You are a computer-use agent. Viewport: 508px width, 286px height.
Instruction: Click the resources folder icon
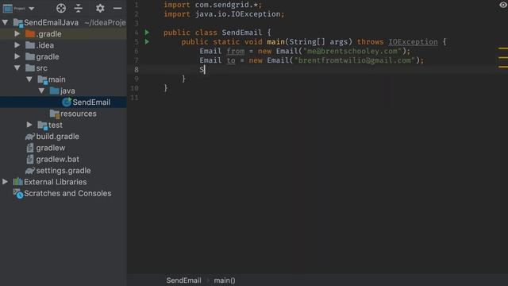(x=55, y=114)
